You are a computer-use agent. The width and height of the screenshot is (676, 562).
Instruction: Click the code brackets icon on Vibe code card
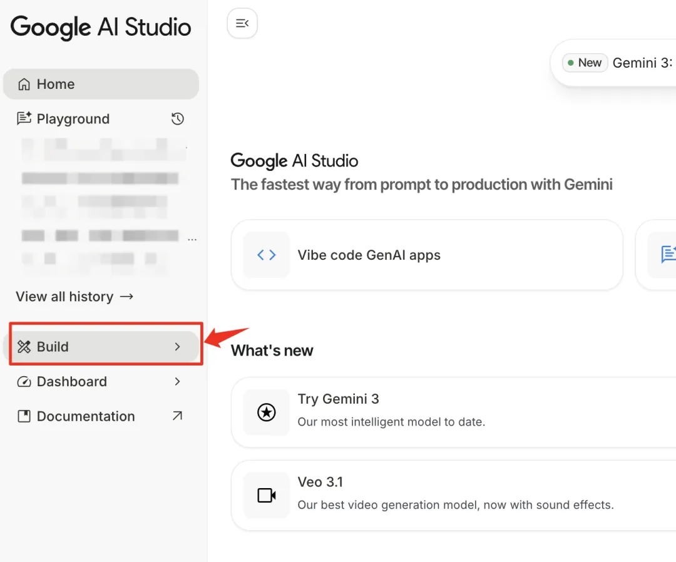coord(267,255)
